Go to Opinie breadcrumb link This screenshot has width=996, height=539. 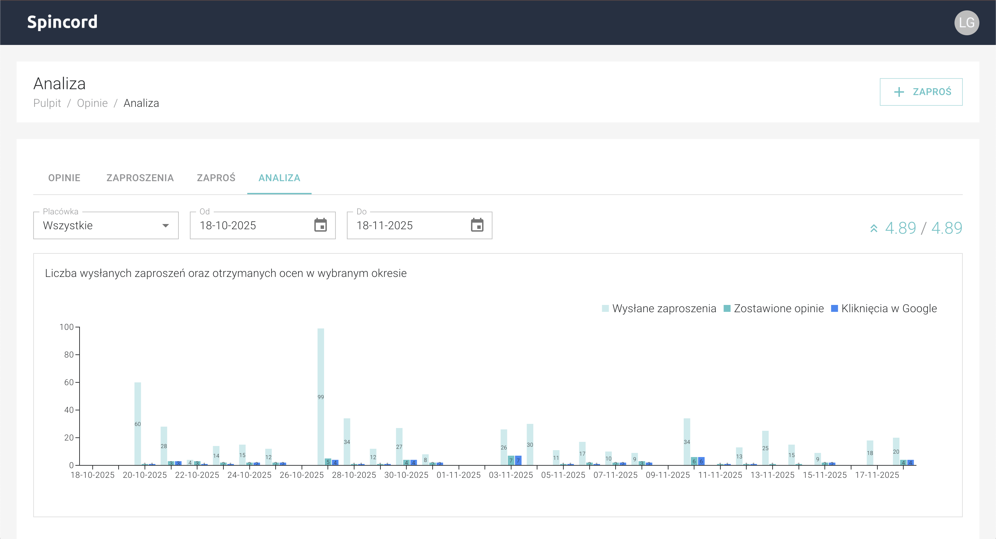click(x=92, y=103)
